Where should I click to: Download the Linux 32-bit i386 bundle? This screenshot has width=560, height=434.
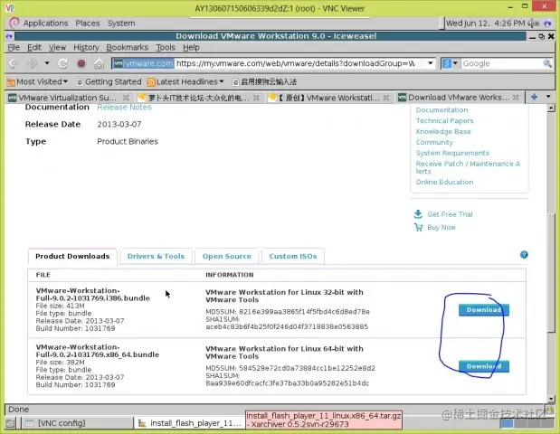point(484,310)
